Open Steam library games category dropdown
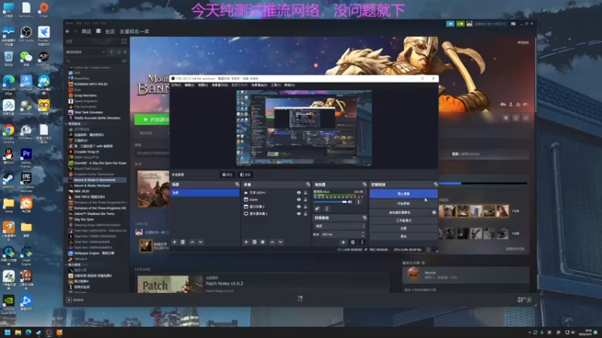Viewport: 602px width, 338px height. coord(85,52)
